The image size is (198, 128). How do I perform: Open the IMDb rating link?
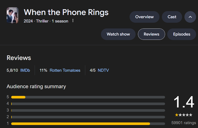click(x=25, y=70)
